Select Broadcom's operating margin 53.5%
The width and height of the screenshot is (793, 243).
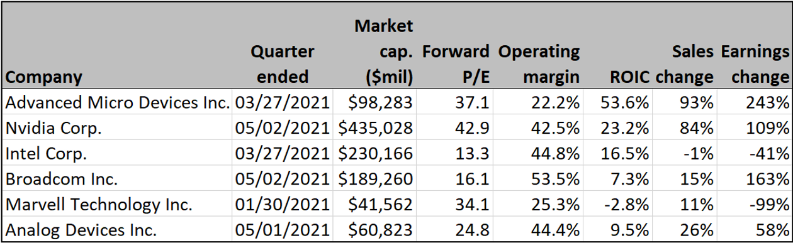click(x=538, y=178)
